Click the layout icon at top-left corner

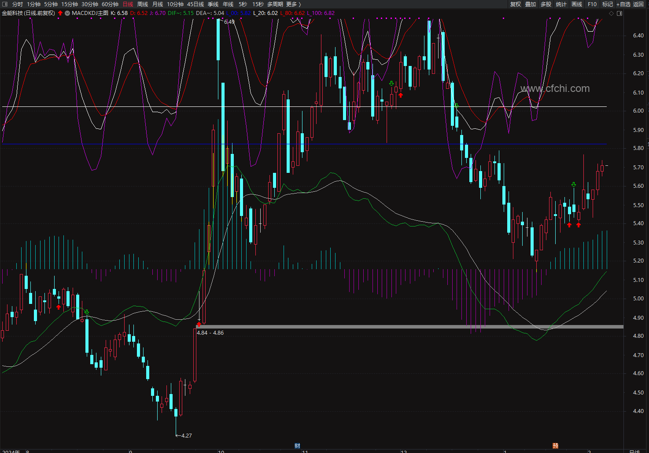coord(5,4)
